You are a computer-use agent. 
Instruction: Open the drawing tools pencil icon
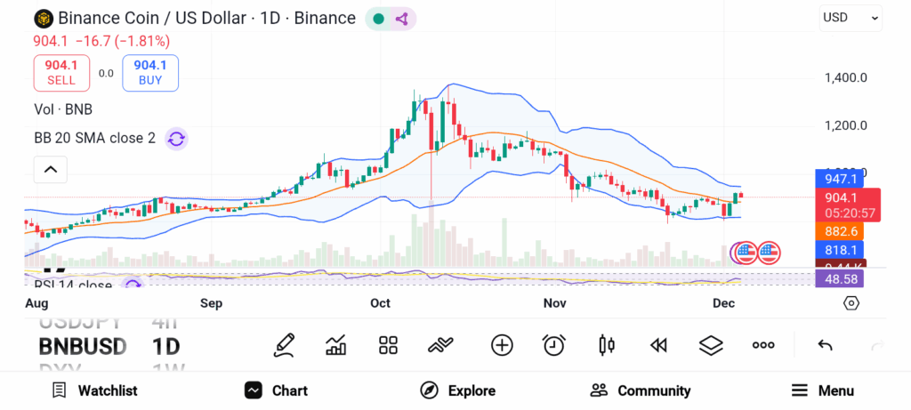285,345
